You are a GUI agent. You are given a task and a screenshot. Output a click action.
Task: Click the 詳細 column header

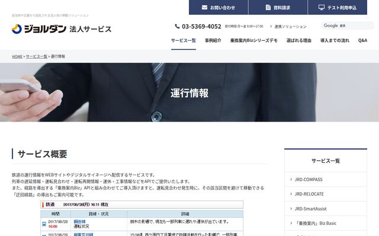(185, 214)
